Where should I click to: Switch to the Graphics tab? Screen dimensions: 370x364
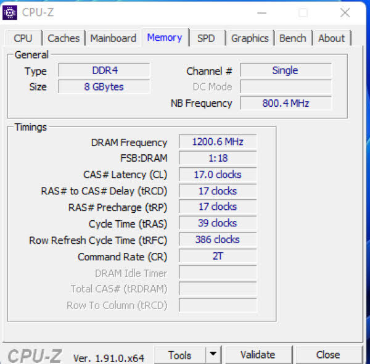250,38
